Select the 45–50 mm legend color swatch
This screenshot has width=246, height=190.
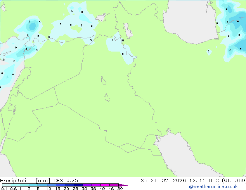pyautogui.click(x=114, y=185)
